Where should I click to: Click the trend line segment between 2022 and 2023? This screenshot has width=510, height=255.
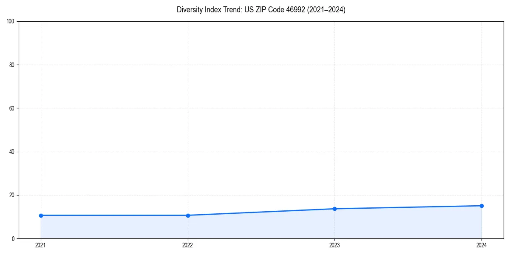(261, 212)
